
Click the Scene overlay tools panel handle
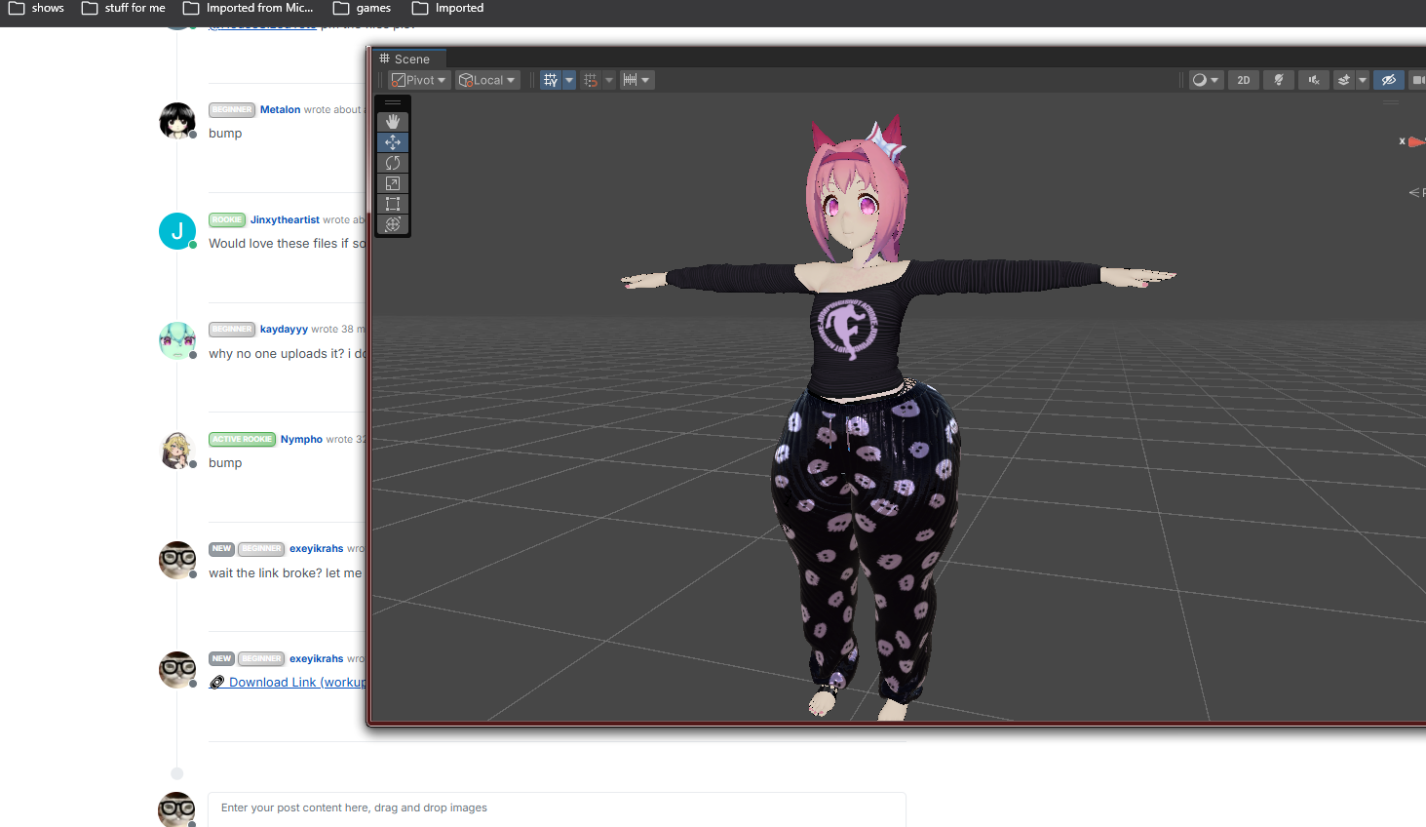[x=393, y=102]
